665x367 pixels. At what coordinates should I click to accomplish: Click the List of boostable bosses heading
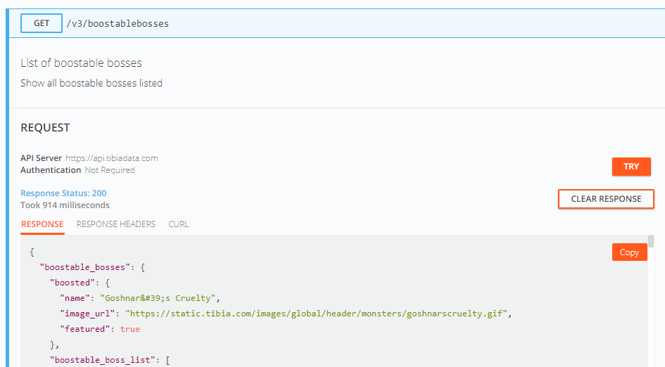tap(81, 63)
